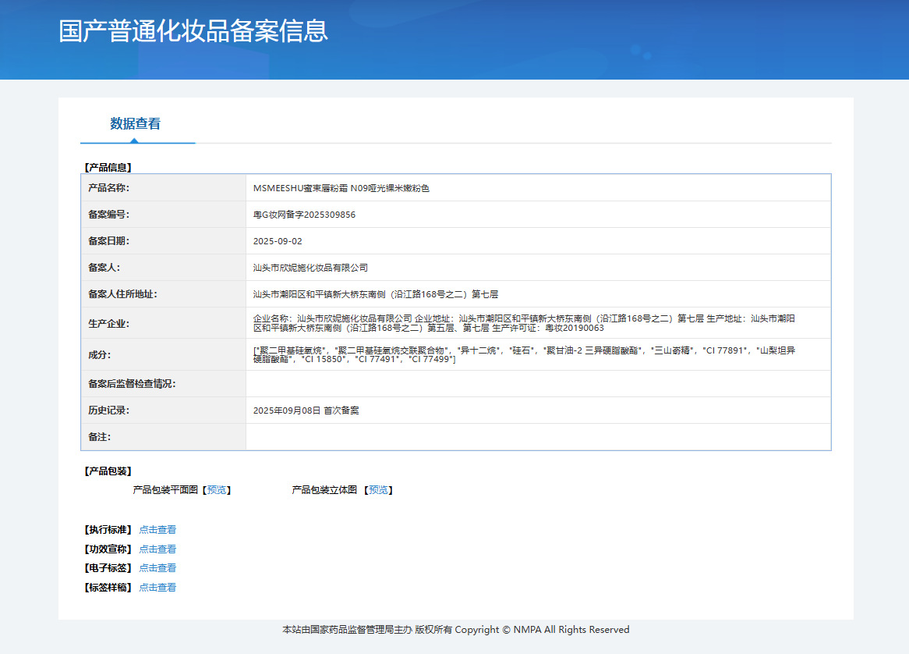Image resolution: width=909 pixels, height=654 pixels.
Task: Open 电子标签 点击查看 link
Action: pyautogui.click(x=157, y=568)
